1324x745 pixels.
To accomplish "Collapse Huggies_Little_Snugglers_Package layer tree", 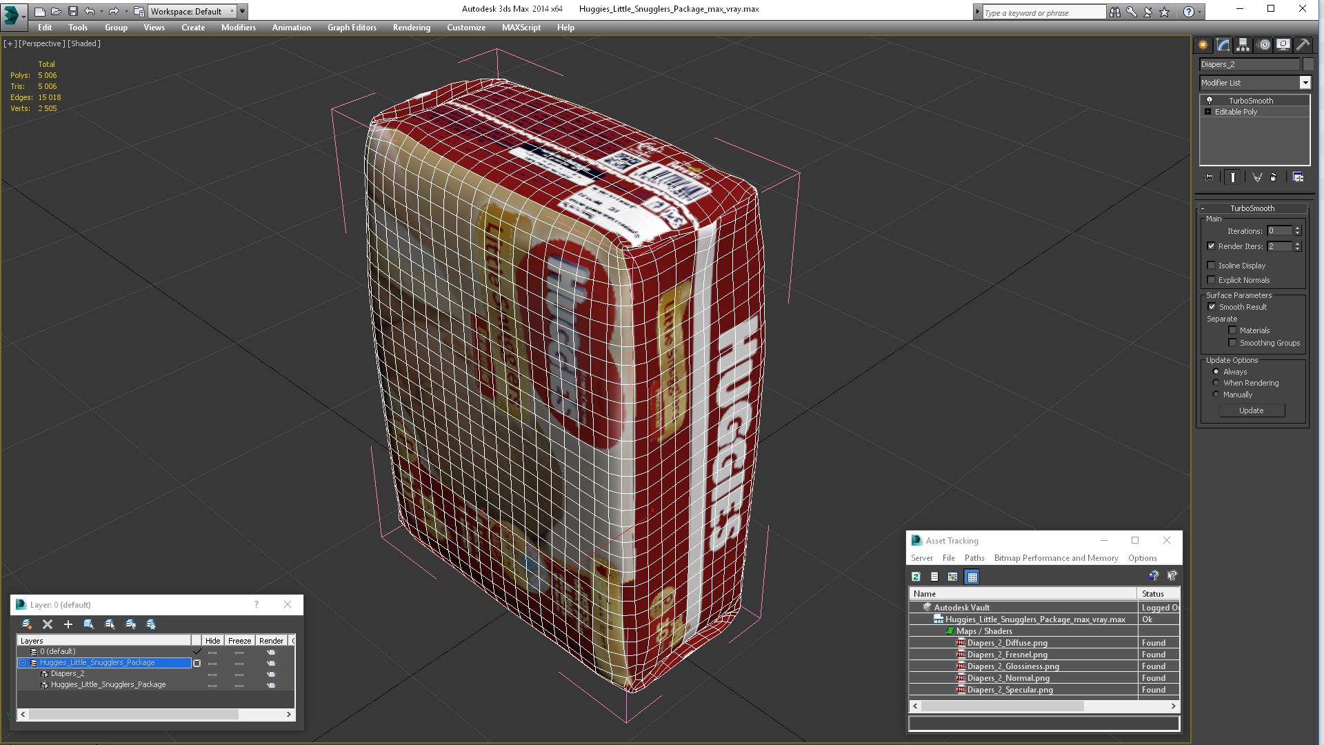I will click(x=22, y=663).
